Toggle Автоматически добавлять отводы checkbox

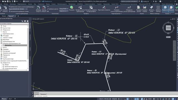9,11
